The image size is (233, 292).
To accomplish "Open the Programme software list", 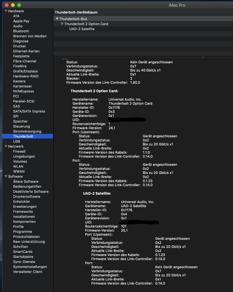I will coord(22,232).
